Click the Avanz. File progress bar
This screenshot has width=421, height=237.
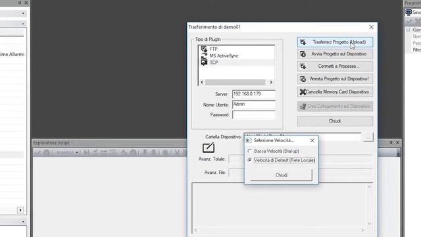coord(301,172)
